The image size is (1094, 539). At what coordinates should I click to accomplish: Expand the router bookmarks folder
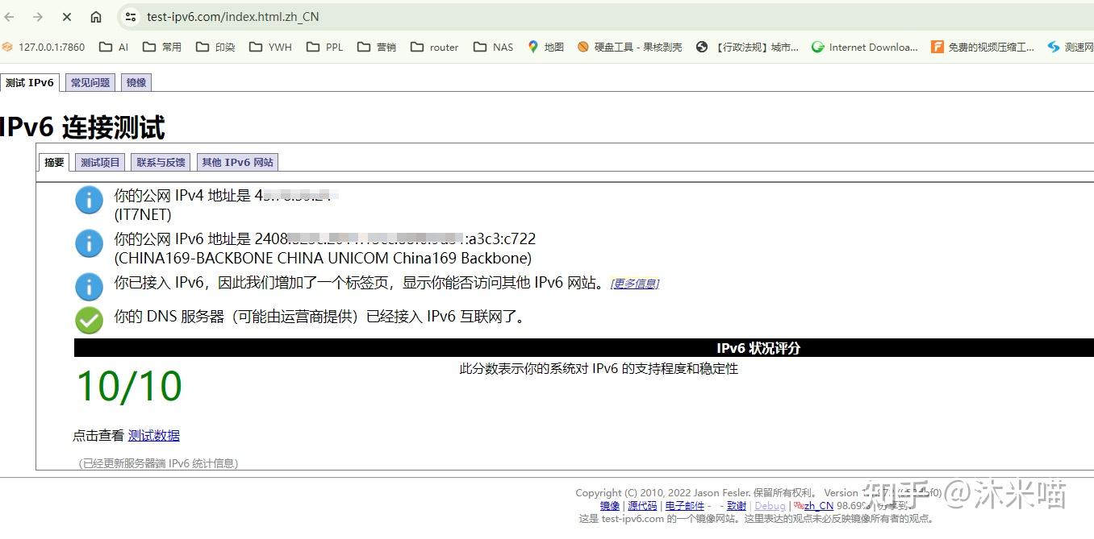[434, 47]
